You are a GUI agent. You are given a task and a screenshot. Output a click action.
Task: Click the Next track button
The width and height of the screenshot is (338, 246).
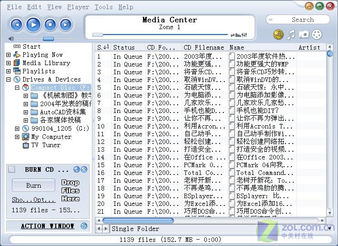[66, 25]
